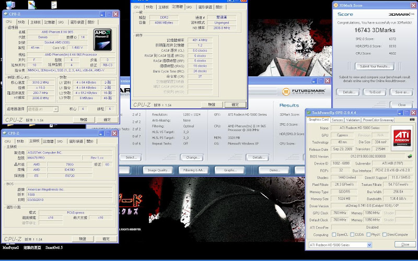Open the paint program desktop icon

pyautogui.click(x=32, y=6)
